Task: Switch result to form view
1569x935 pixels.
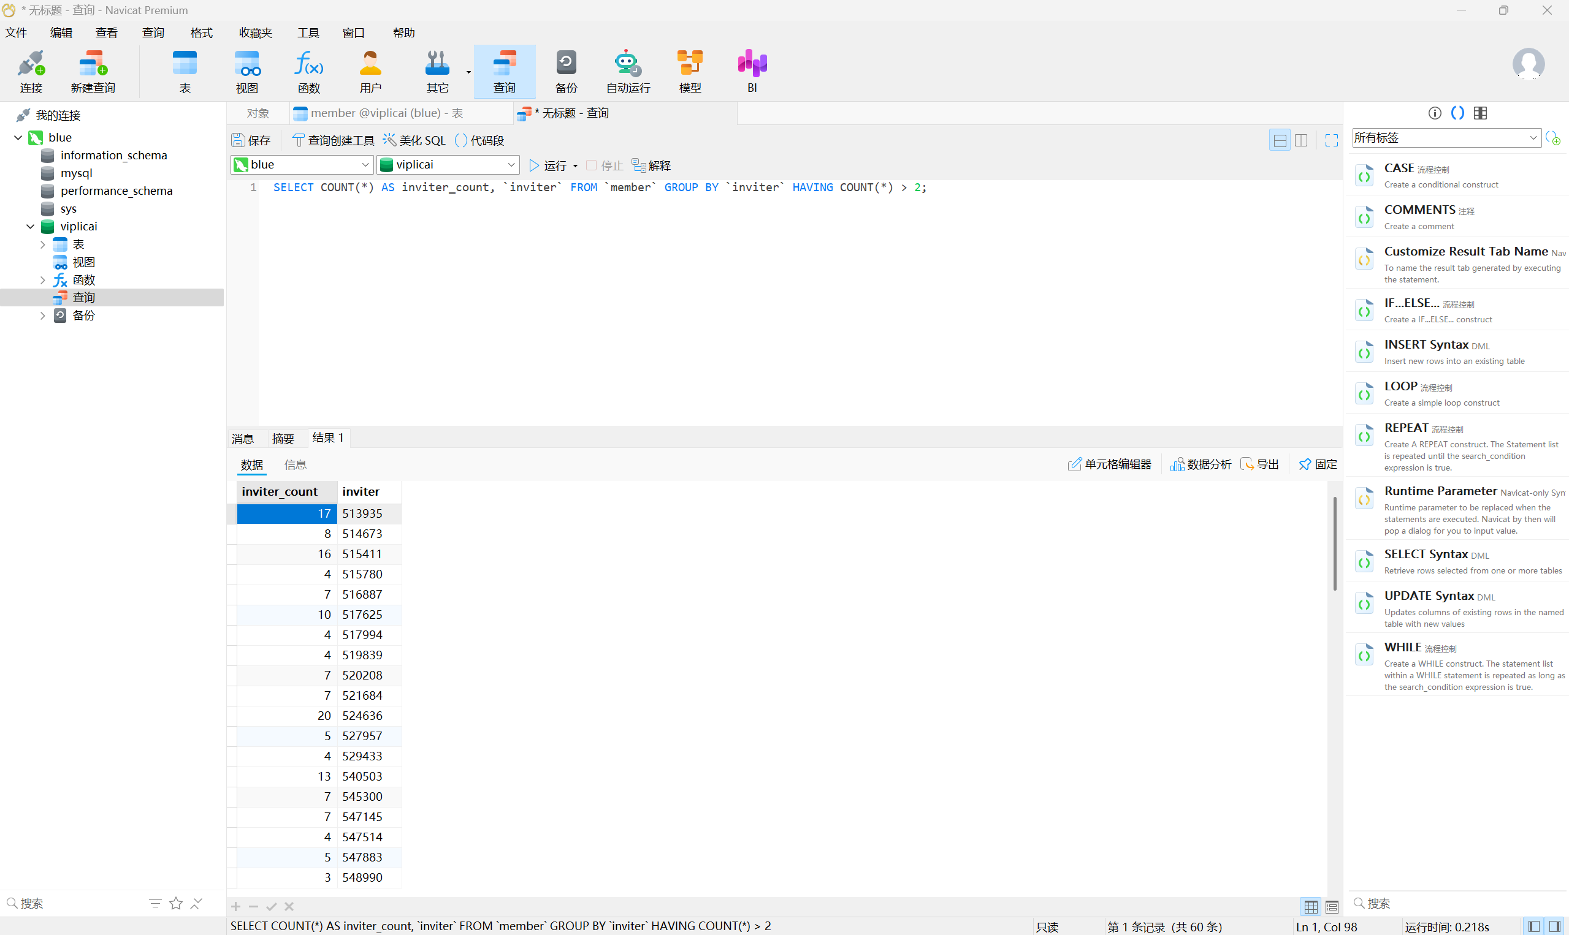Action: pos(1332,907)
